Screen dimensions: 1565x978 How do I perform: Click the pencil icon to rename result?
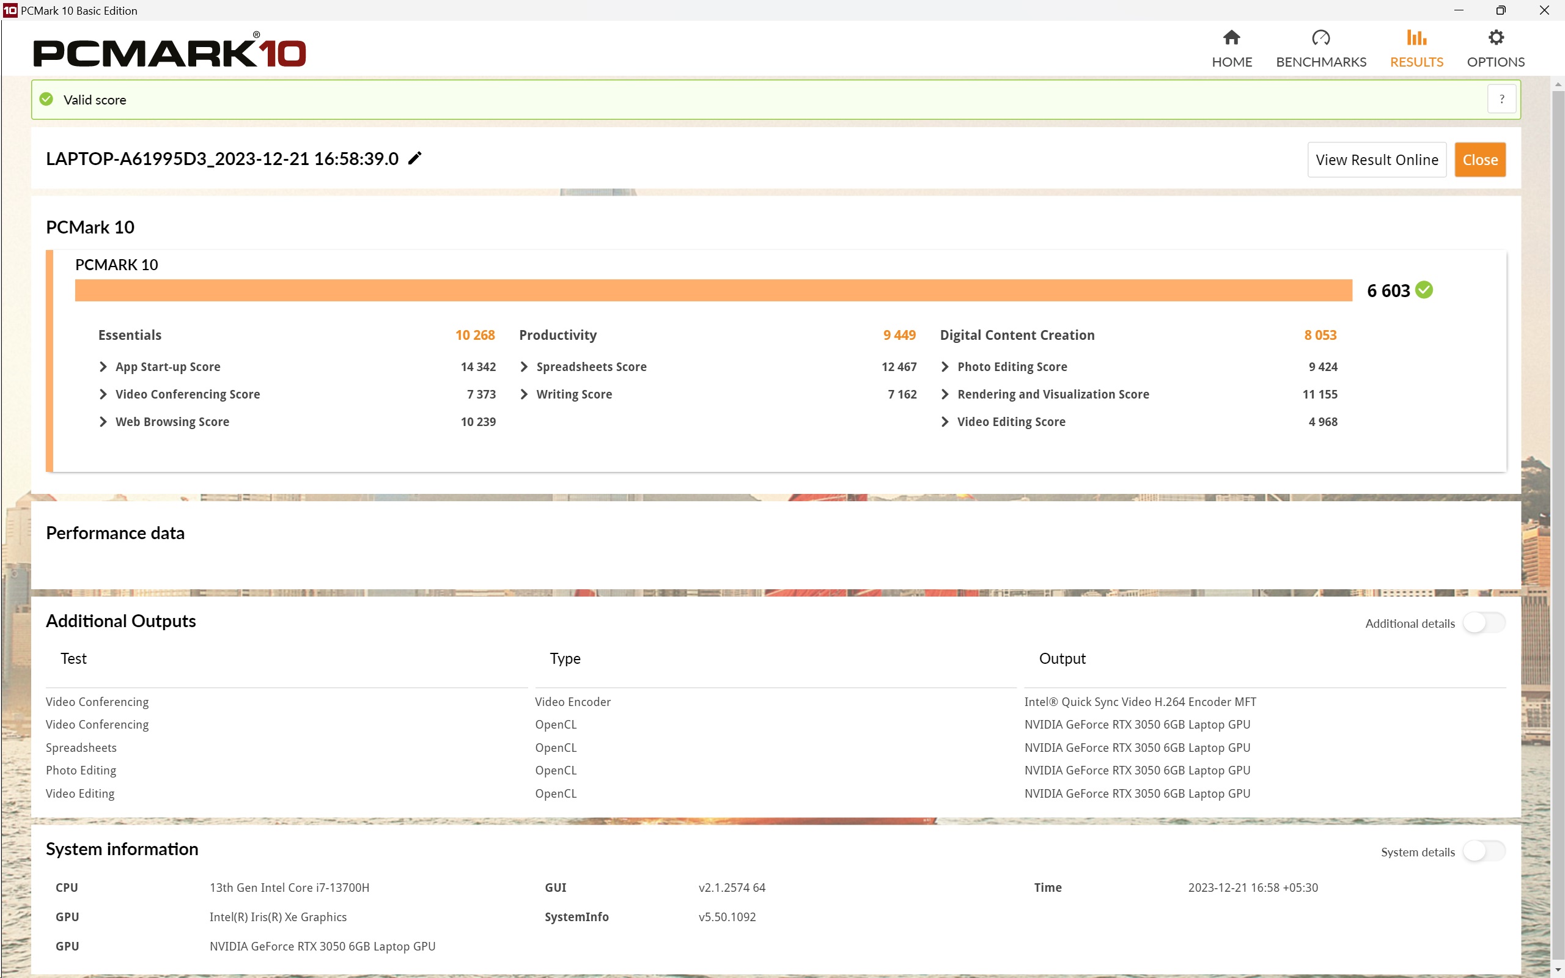pos(414,158)
